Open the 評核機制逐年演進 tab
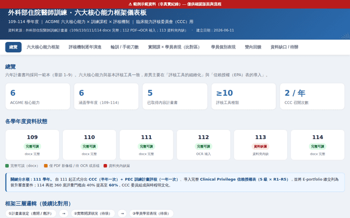The image size is (350, 218). [85, 47]
